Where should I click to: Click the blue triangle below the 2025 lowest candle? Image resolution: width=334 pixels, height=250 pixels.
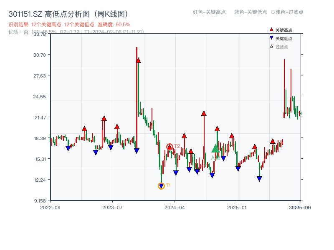point(260,178)
